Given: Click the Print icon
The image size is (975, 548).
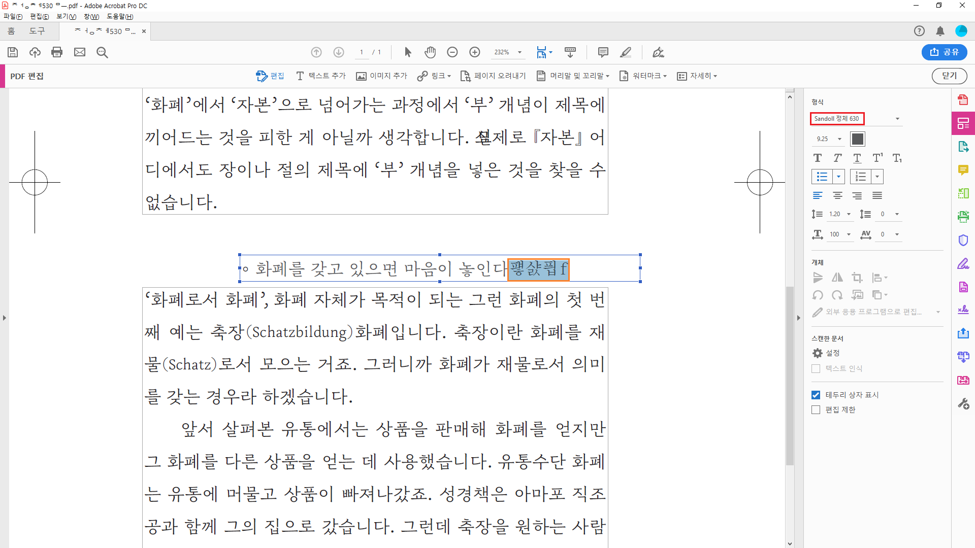Looking at the screenshot, I should point(57,52).
